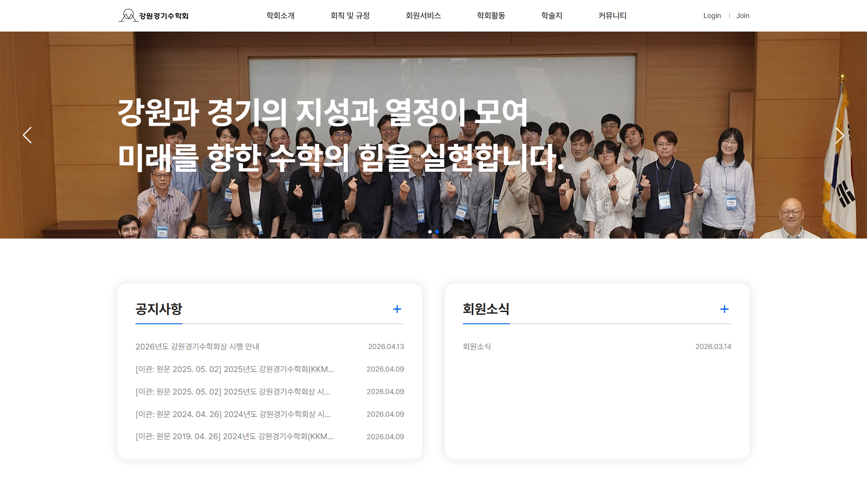Image resolution: width=867 pixels, height=487 pixels.
Task: Open the 회원소식 post dated 2026.03.14
Action: 477,347
